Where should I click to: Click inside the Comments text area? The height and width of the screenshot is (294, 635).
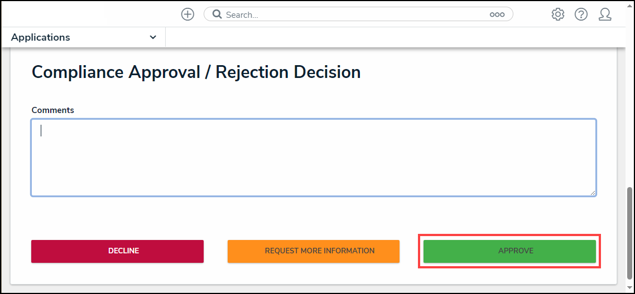312,158
